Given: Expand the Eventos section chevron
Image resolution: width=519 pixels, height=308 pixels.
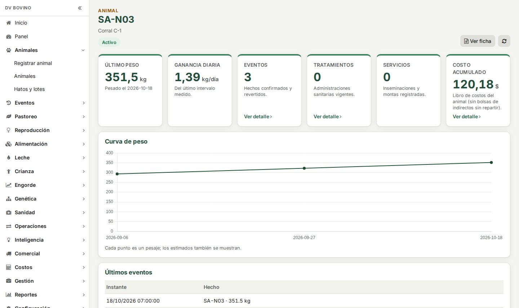Looking at the screenshot, I should [x=84, y=103].
